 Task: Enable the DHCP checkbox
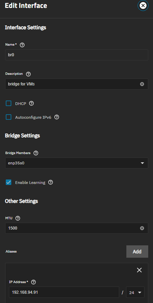(9, 103)
